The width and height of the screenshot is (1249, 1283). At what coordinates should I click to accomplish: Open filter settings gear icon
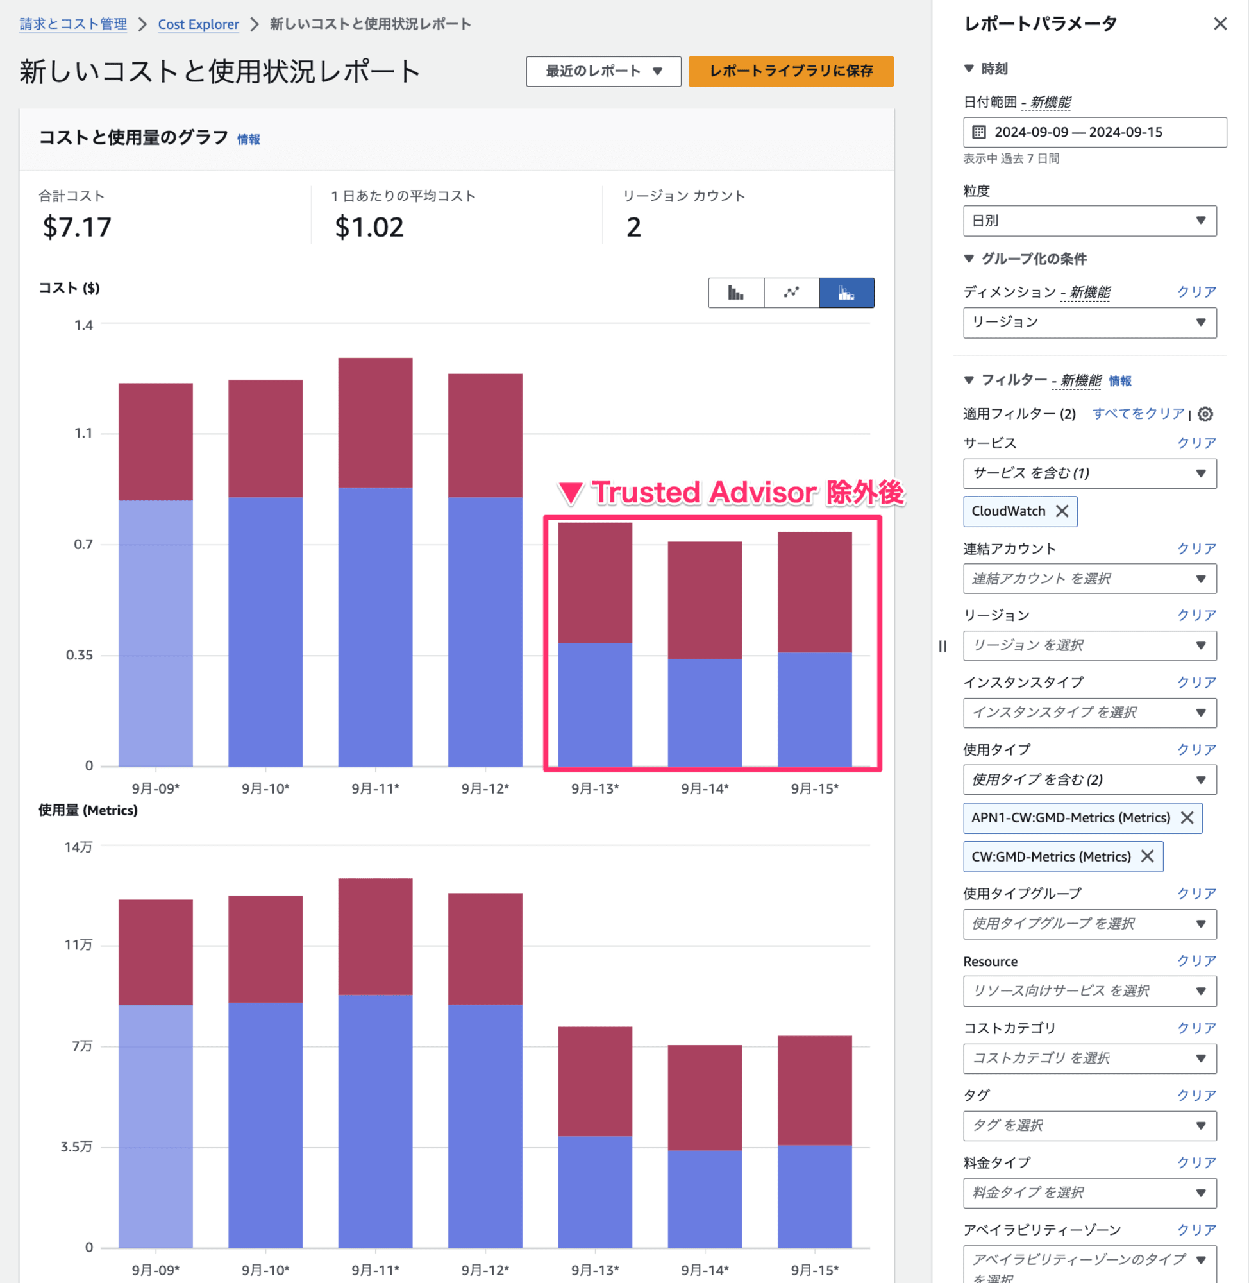1205,414
